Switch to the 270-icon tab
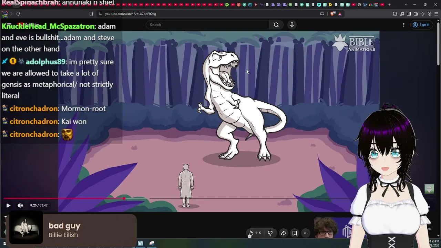 pos(376,5)
